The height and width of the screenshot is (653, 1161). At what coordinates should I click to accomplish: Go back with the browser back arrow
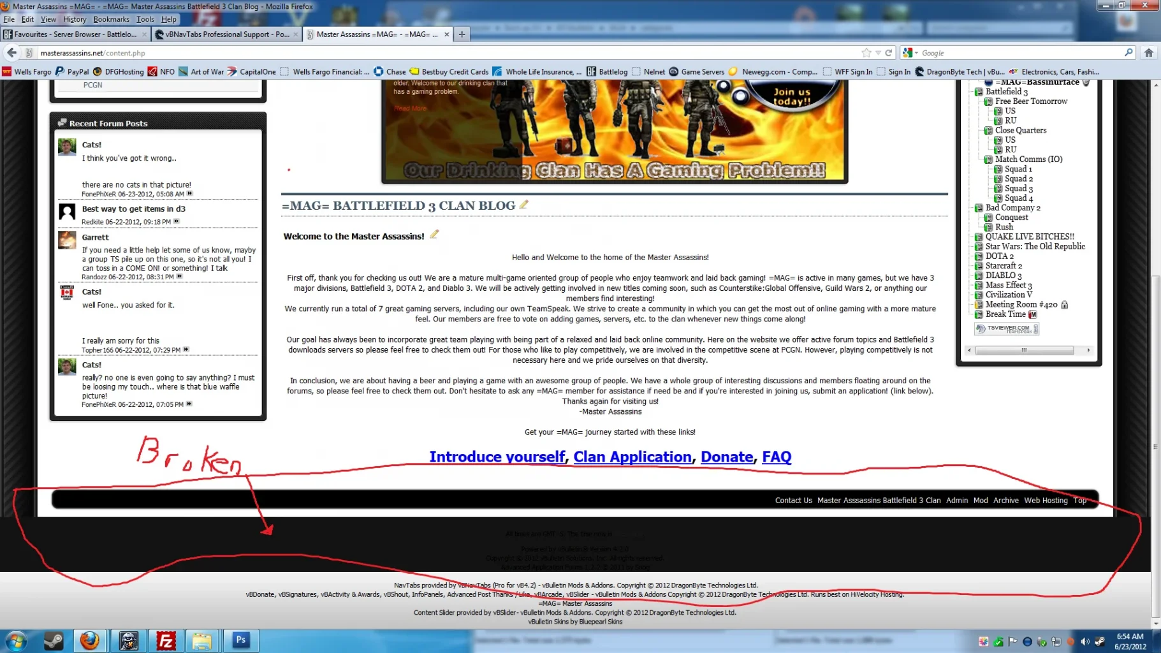(x=11, y=52)
